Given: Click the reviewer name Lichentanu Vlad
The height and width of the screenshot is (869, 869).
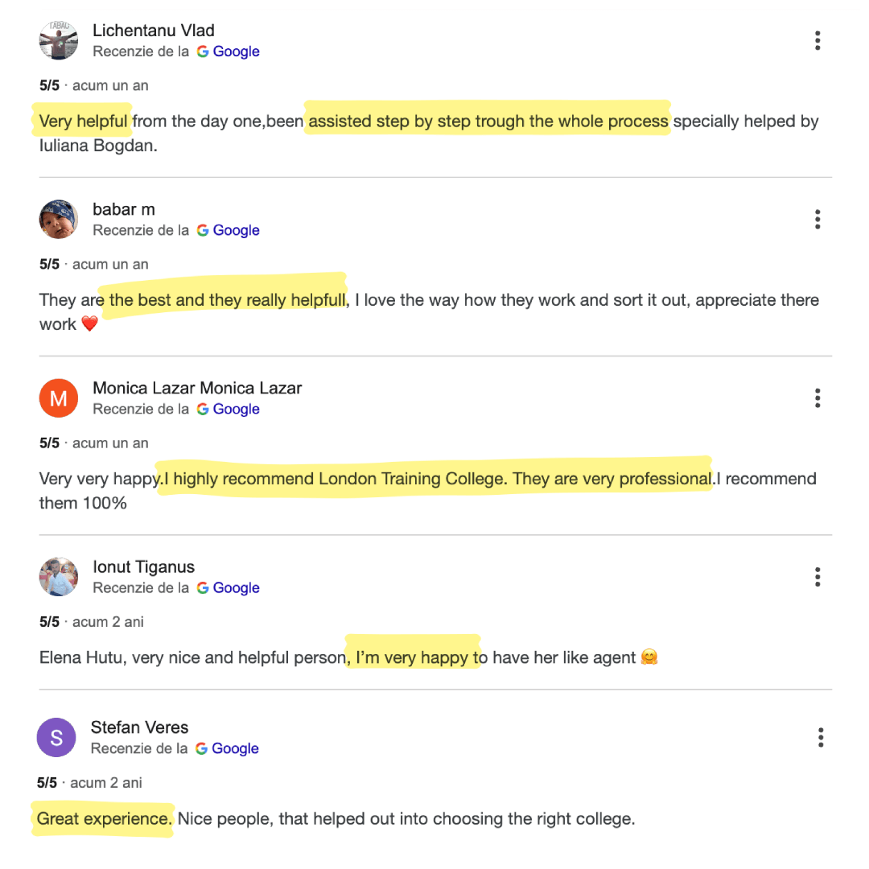Looking at the screenshot, I should tap(154, 31).
